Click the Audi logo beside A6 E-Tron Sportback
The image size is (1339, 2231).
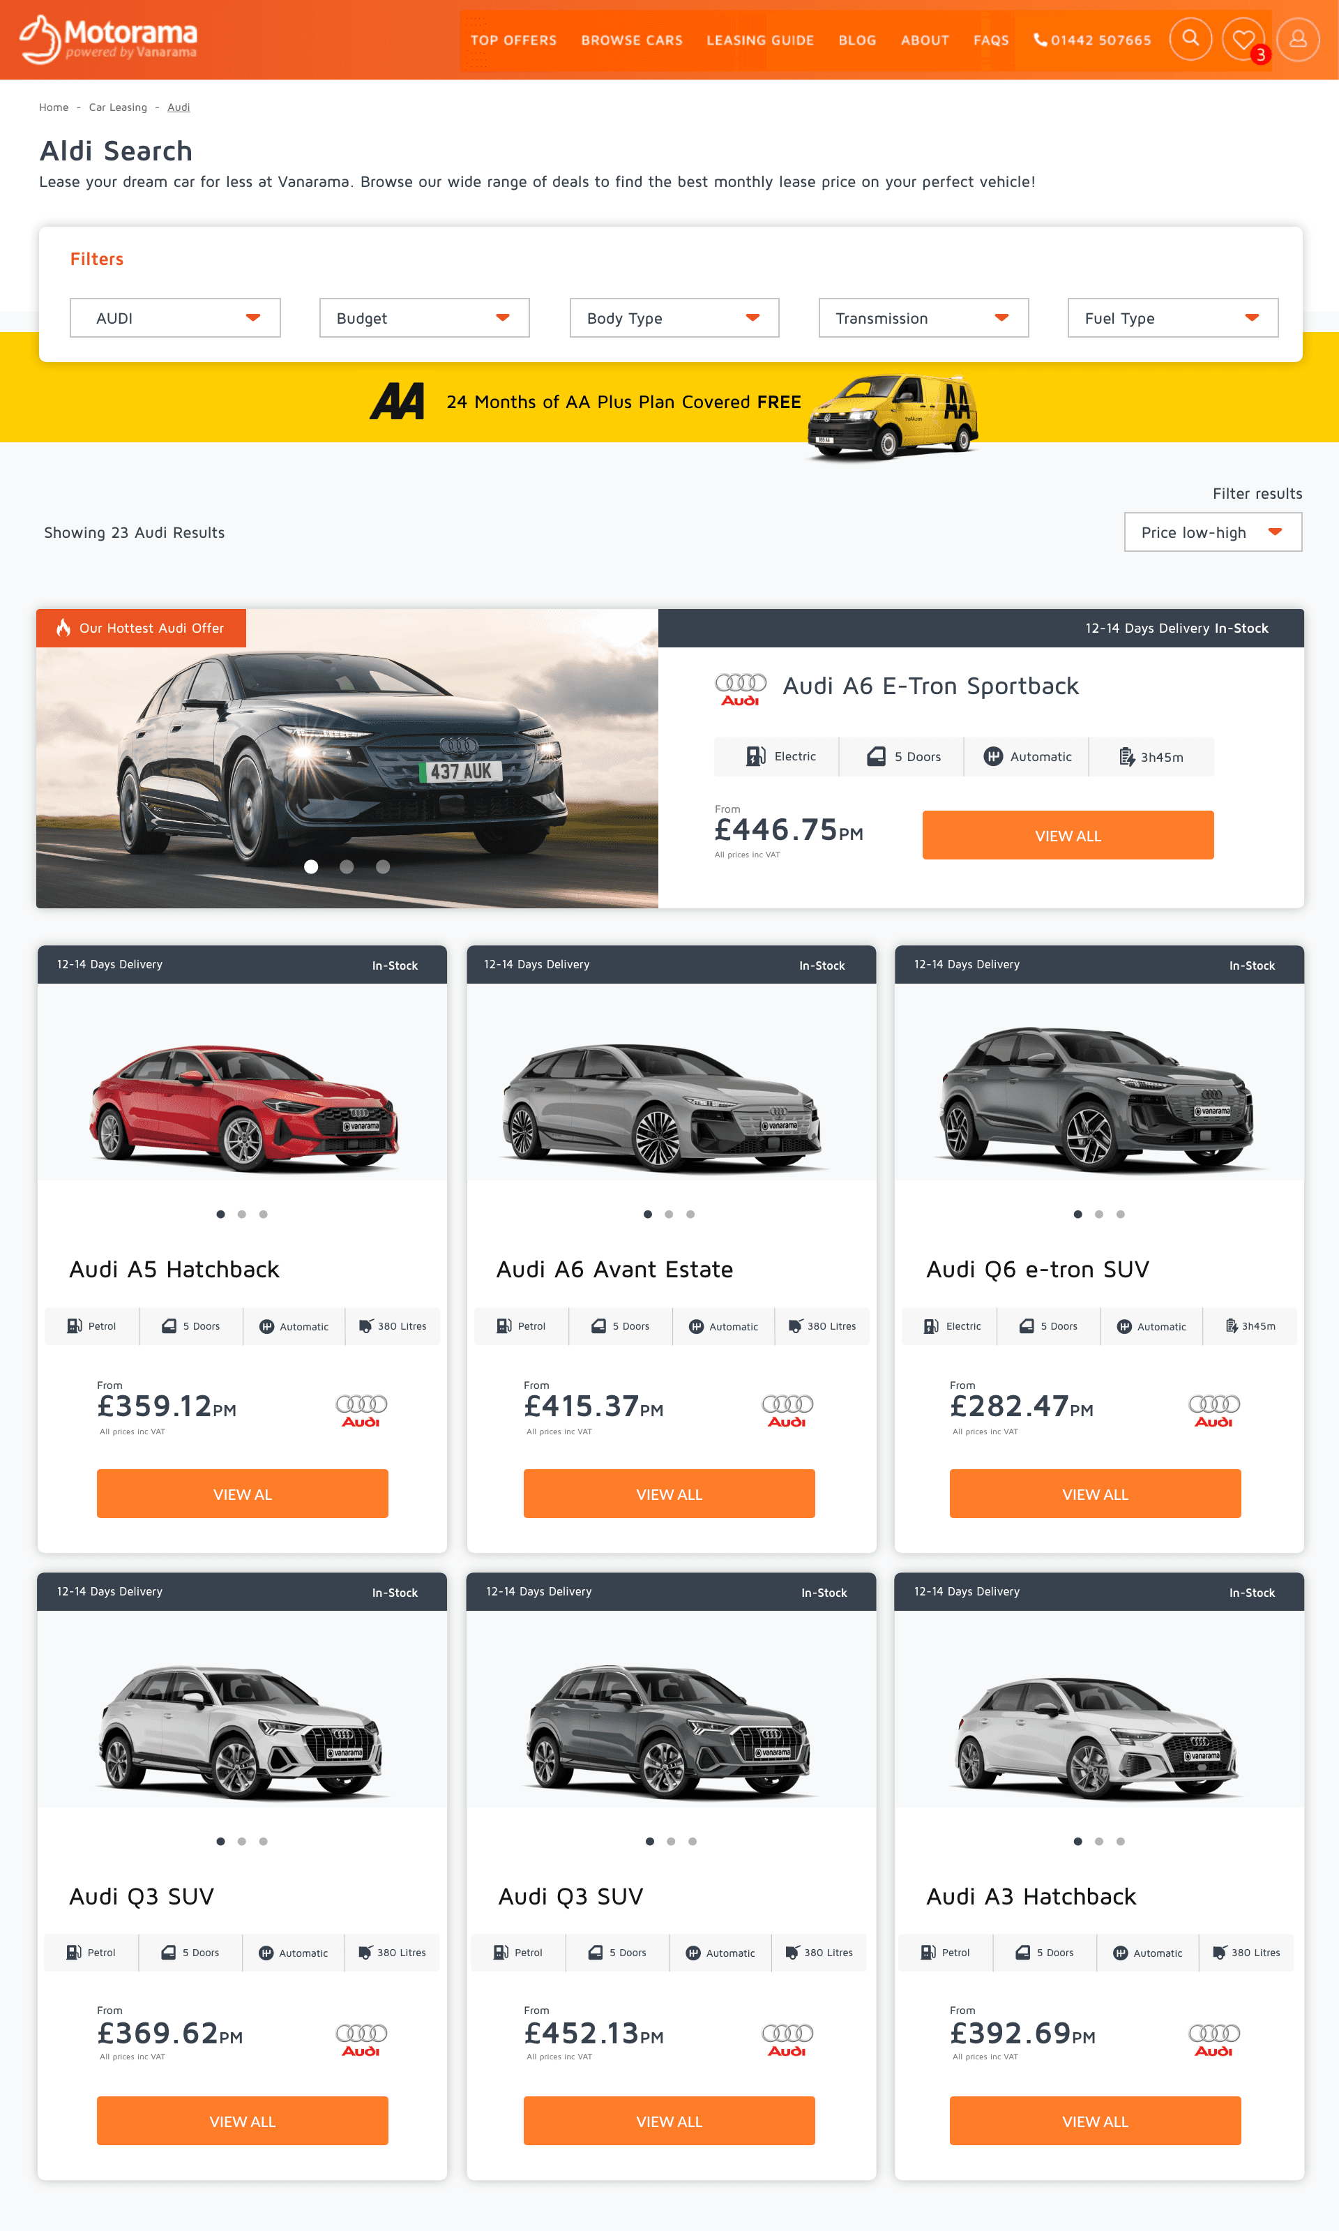pos(740,689)
